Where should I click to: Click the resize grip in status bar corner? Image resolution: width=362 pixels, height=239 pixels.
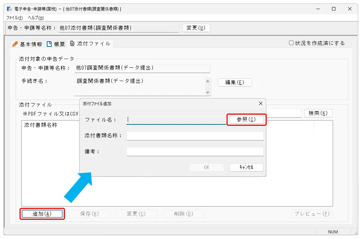tap(355, 232)
